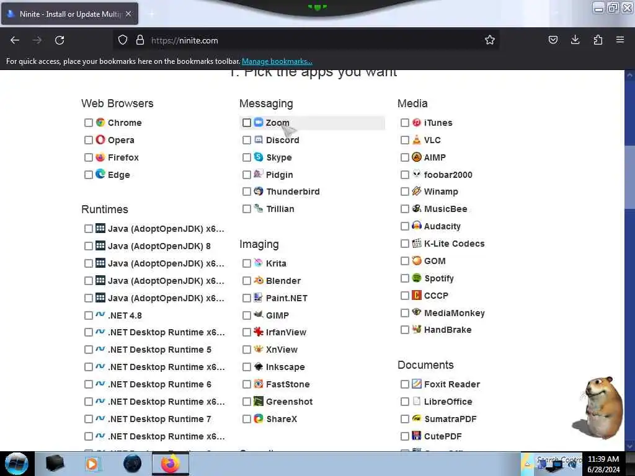Image resolution: width=635 pixels, height=476 pixels.
Task: Tick the Pidgin checkbox
Action: pos(246,175)
